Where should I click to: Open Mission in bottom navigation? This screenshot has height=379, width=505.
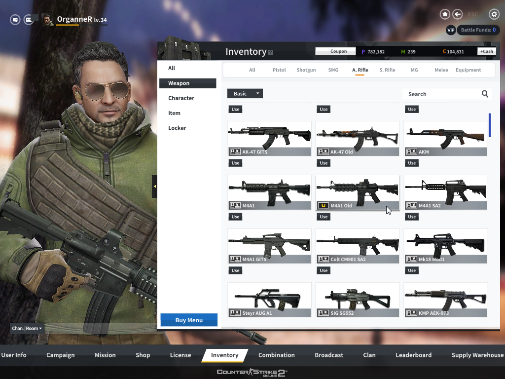(x=105, y=355)
